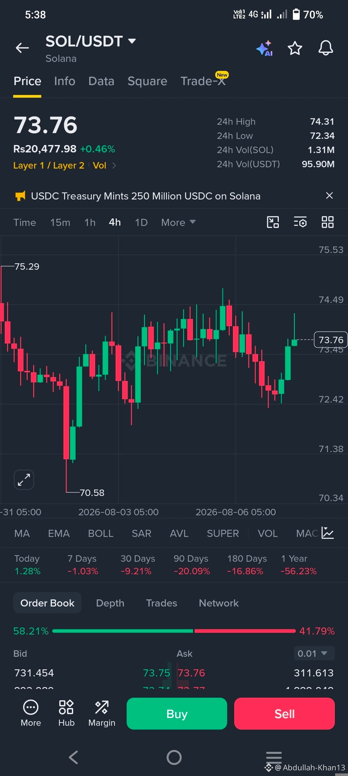
Task: Open the 0.01 price precision dropdown
Action: click(314, 653)
